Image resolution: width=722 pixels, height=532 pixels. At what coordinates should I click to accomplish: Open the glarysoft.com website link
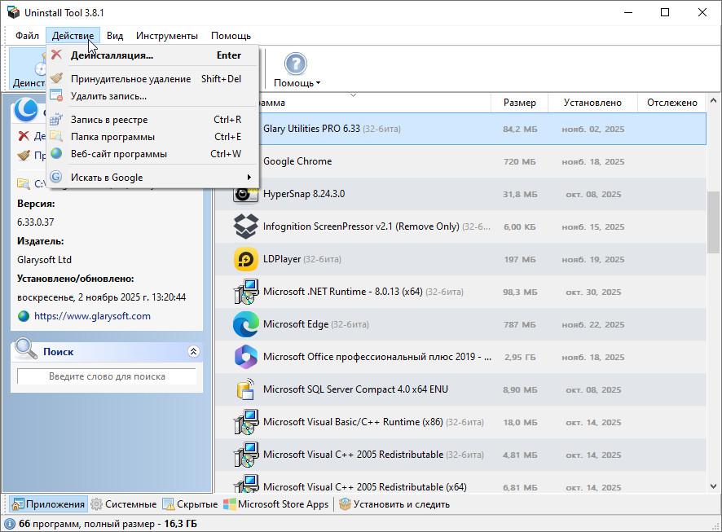(x=92, y=316)
